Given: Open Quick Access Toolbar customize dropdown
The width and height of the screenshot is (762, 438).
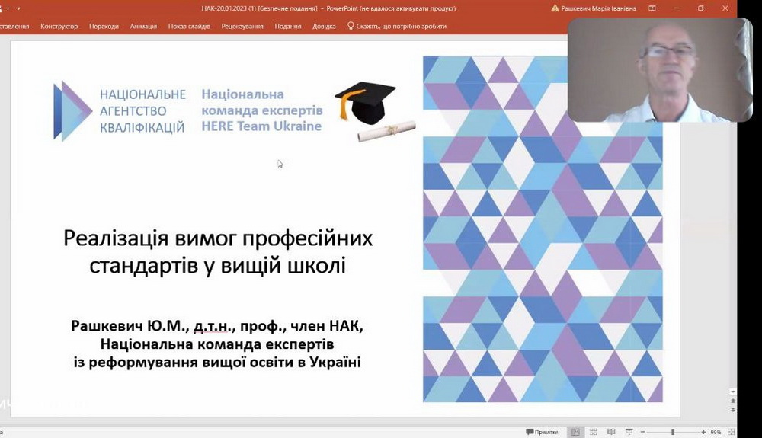Looking at the screenshot, I should click(18, 8).
